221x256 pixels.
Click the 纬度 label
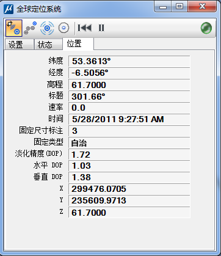[x=56, y=60]
